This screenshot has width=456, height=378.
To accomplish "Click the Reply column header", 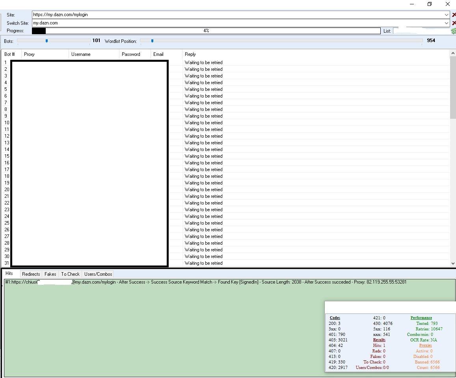I will pyautogui.click(x=190, y=54).
